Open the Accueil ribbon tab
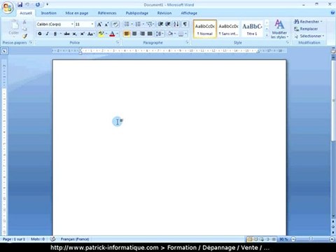The height and width of the screenshot is (252, 336). (26, 13)
